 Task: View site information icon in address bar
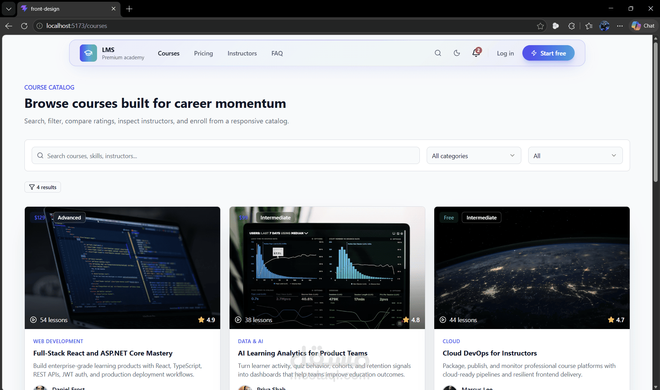(40, 26)
